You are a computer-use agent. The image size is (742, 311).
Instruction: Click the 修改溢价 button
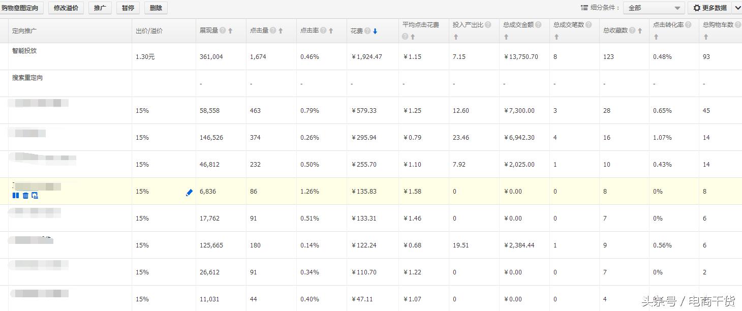click(66, 8)
